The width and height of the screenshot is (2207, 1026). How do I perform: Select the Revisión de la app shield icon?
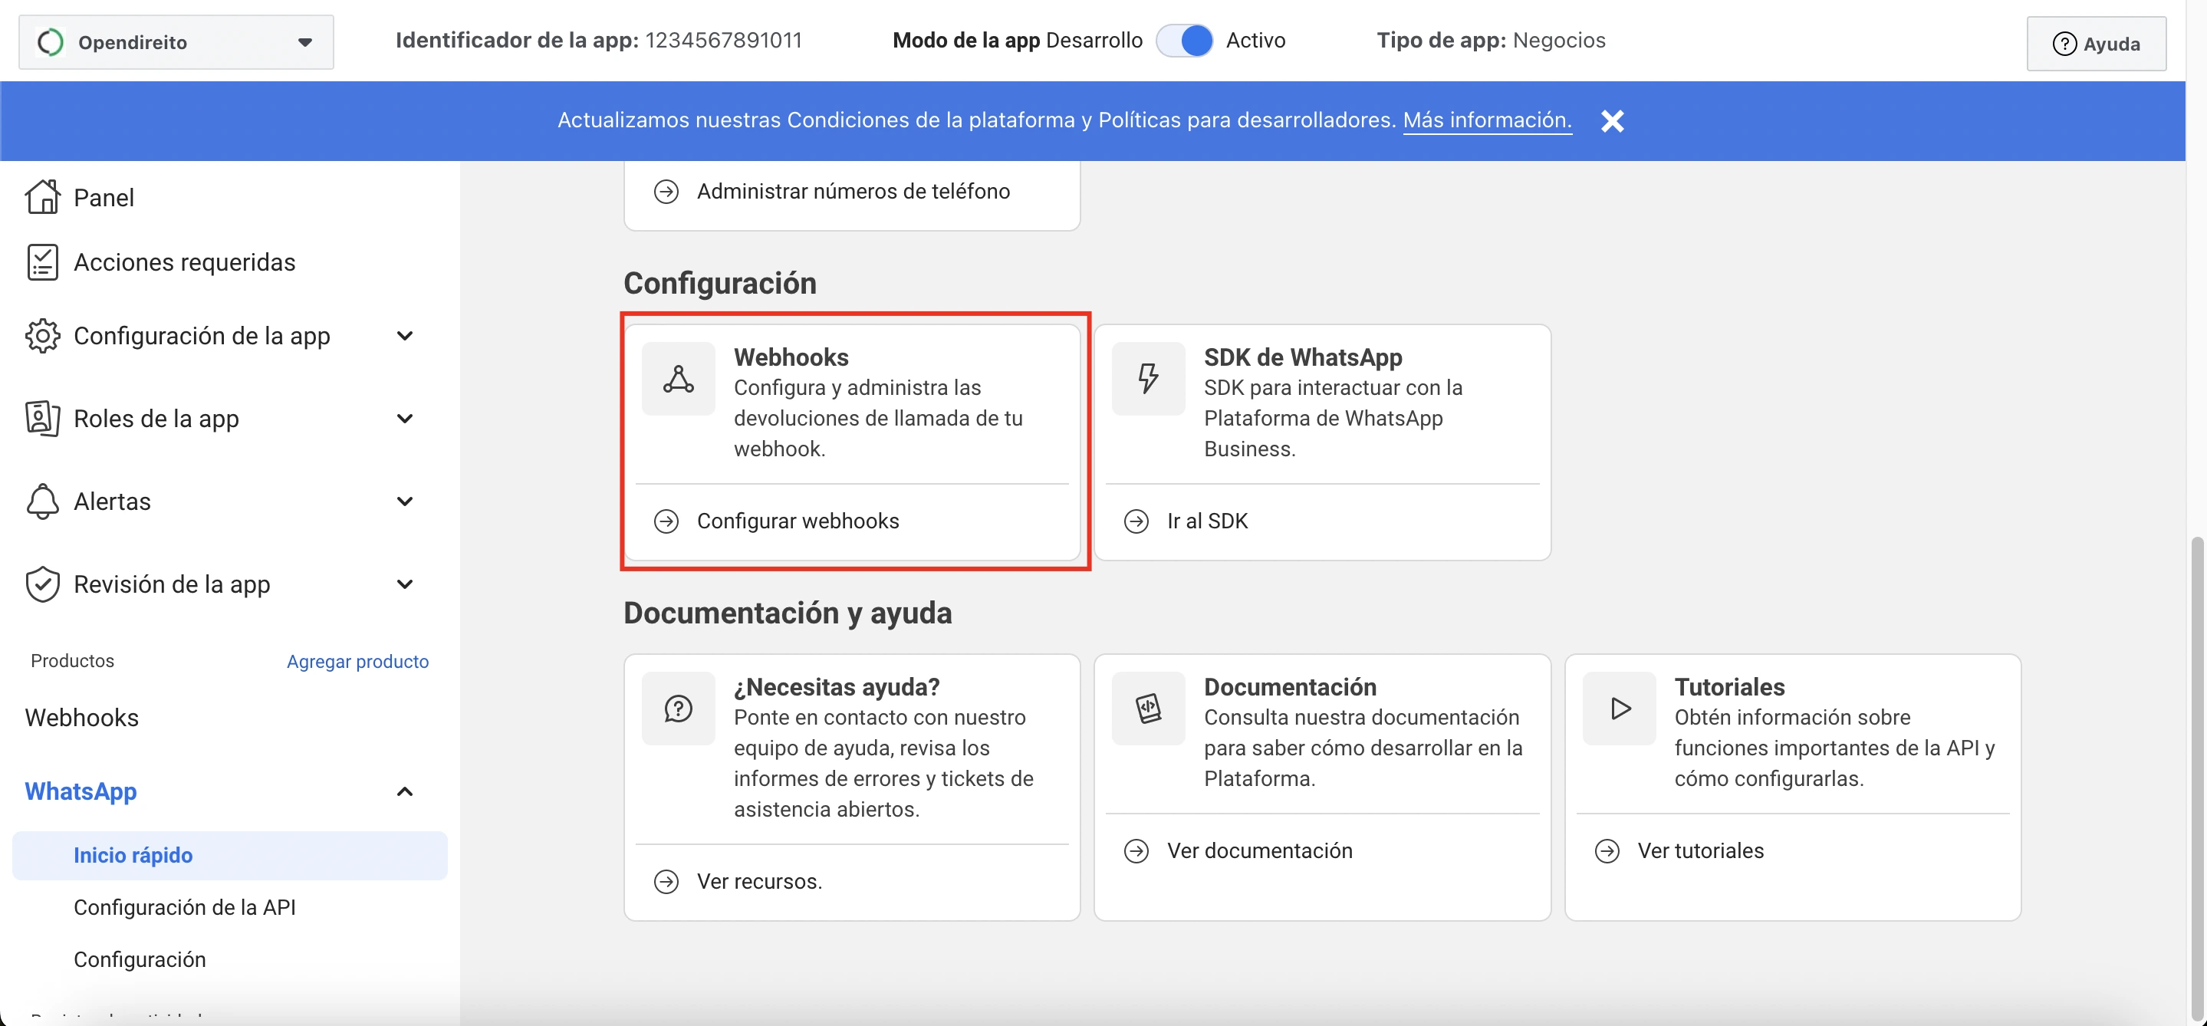42,584
